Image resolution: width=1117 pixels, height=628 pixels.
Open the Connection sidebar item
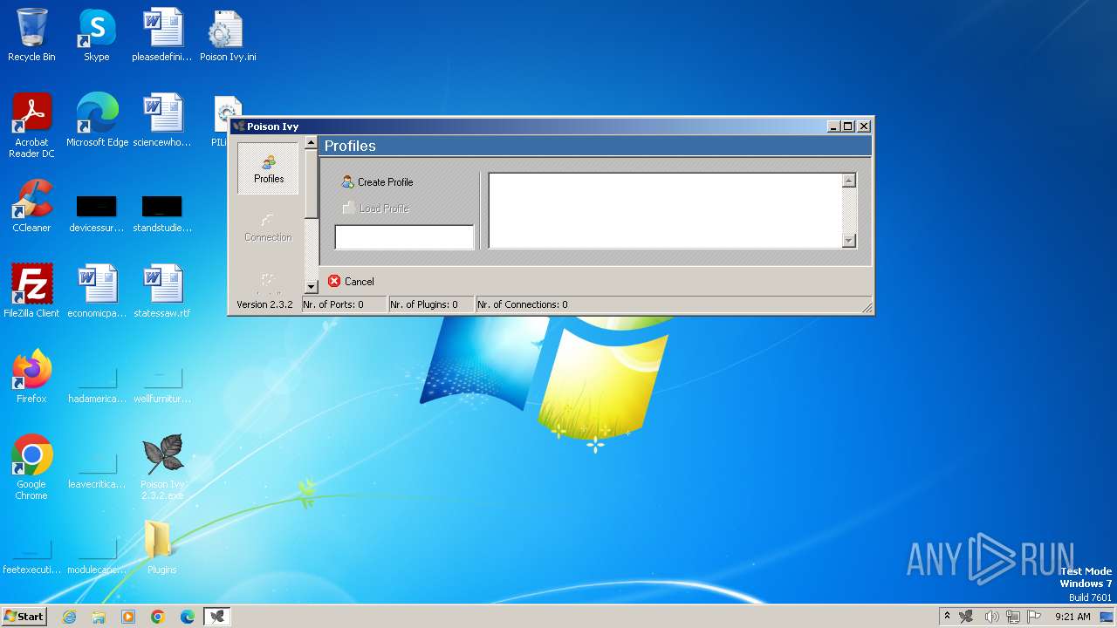pos(268,226)
